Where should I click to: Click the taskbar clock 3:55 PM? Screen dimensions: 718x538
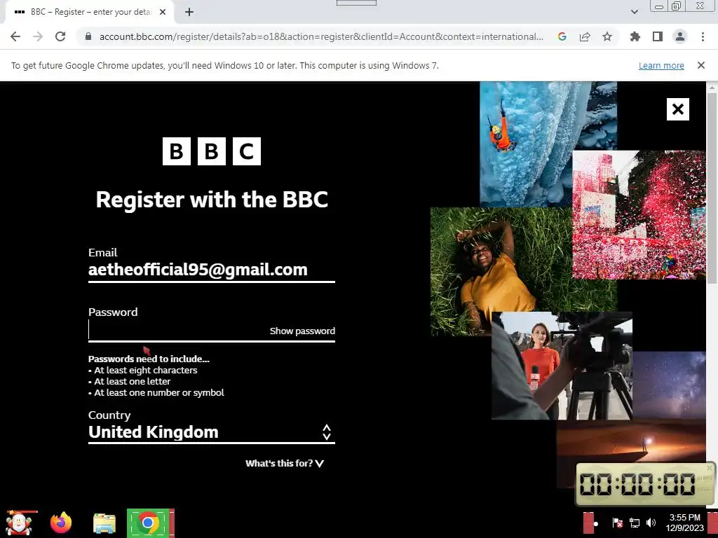pos(684,523)
